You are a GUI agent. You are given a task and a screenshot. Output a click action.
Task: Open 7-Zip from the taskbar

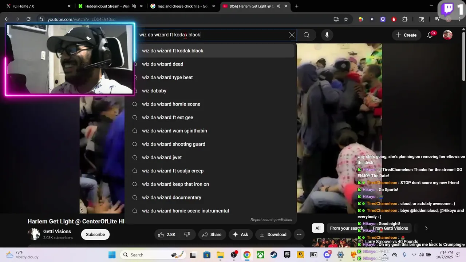pos(313,255)
